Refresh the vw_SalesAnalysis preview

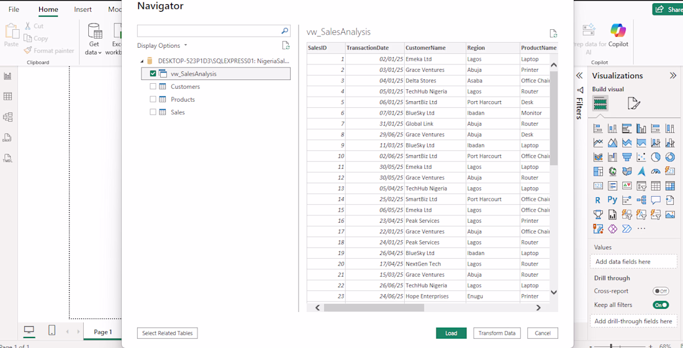(x=554, y=33)
